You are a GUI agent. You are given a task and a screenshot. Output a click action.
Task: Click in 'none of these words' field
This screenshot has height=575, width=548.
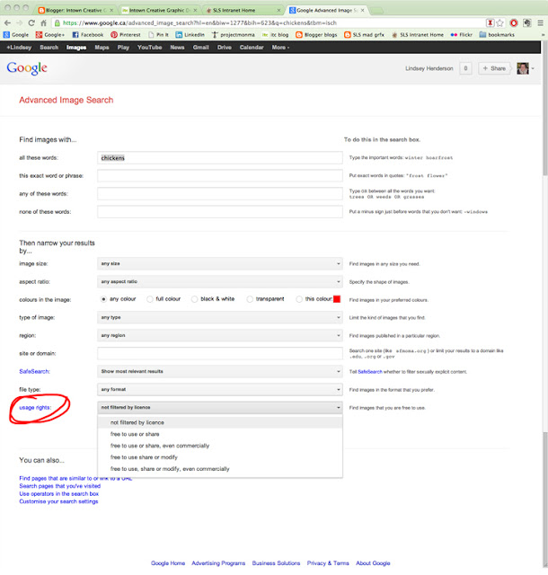click(x=220, y=212)
